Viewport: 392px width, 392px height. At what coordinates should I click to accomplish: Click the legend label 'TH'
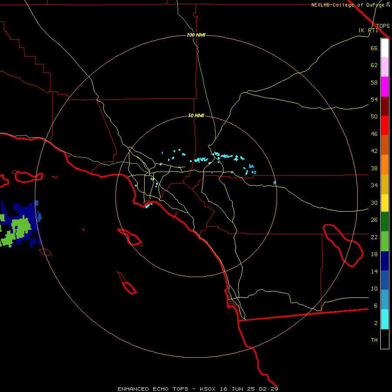[x=374, y=340]
